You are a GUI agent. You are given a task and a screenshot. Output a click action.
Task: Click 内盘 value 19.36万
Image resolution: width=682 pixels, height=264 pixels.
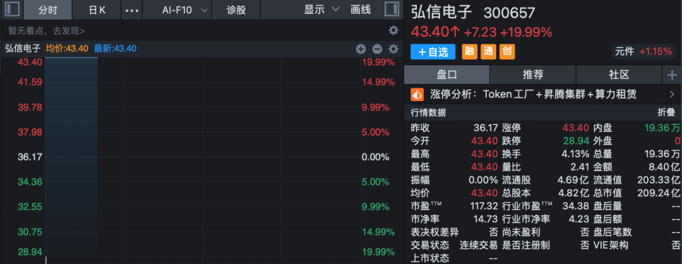pos(662,128)
